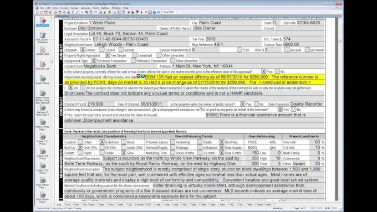Click the Borrower field Billy Borrower
Image resolution: width=377 pixels, height=212 pixels.
(x=116, y=28)
